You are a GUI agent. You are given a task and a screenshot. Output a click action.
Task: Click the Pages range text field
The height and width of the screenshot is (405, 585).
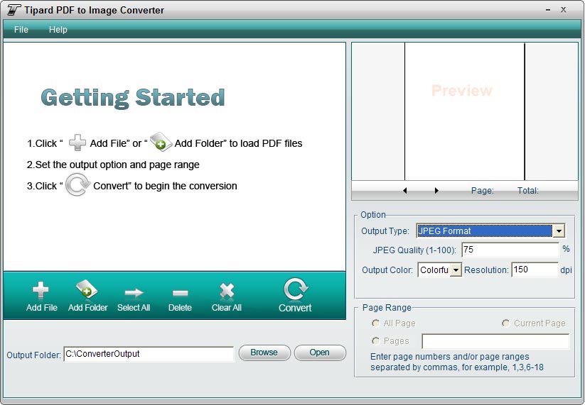pyautogui.click(x=495, y=341)
